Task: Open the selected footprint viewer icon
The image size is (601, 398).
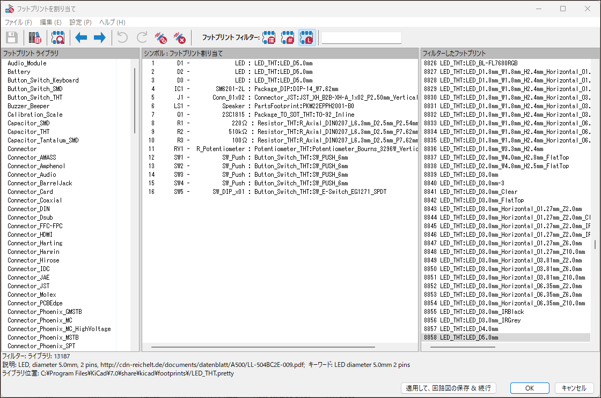Action: tap(57, 37)
